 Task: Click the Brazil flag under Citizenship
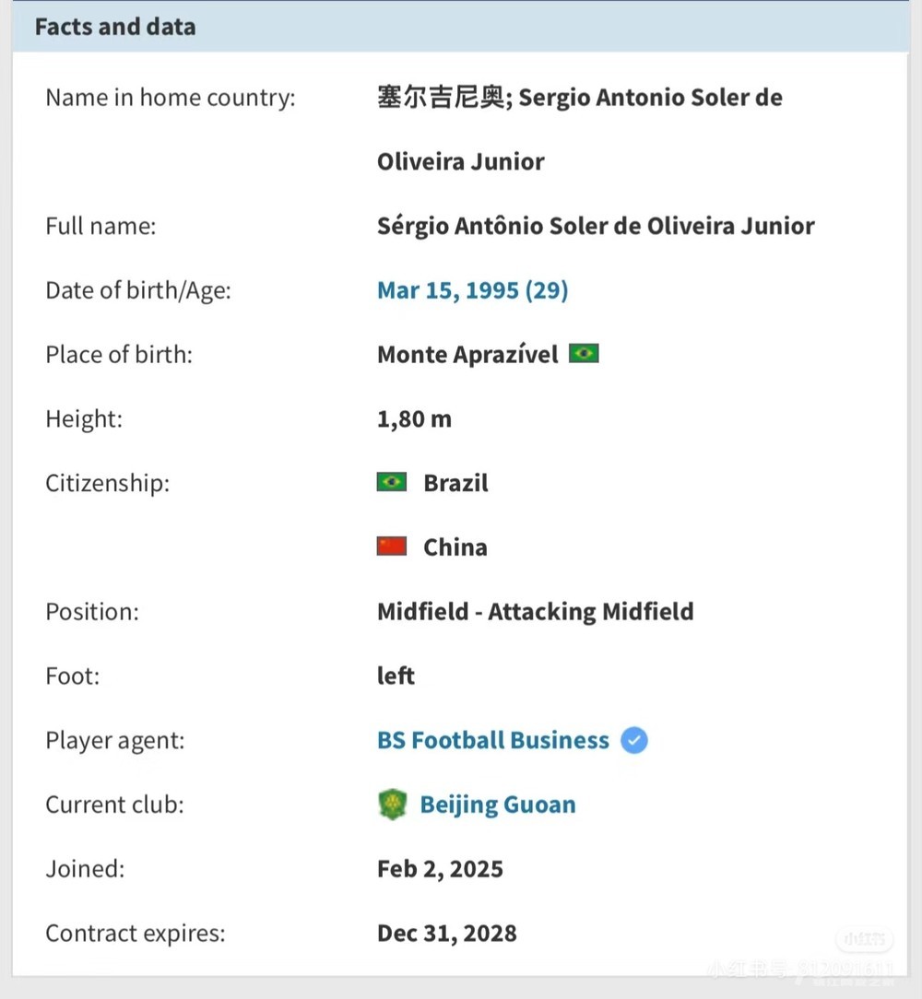click(x=392, y=482)
